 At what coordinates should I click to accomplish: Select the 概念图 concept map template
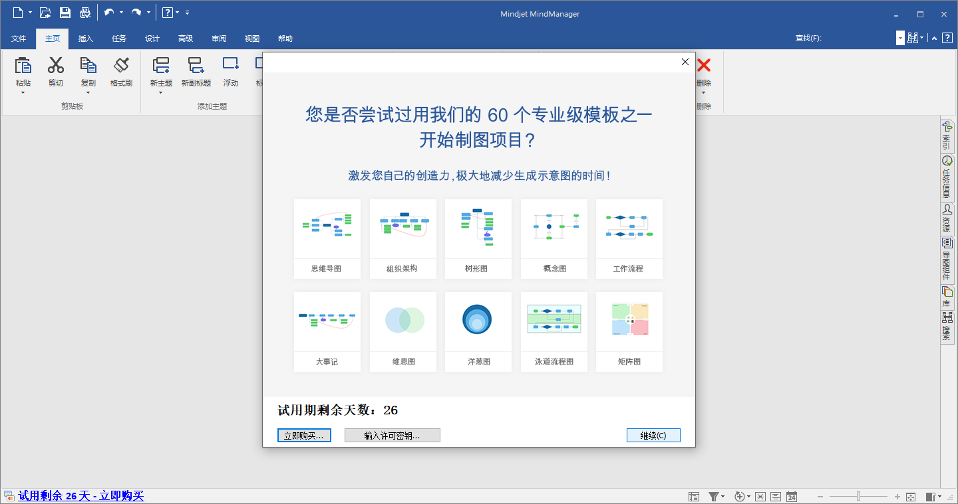point(554,239)
